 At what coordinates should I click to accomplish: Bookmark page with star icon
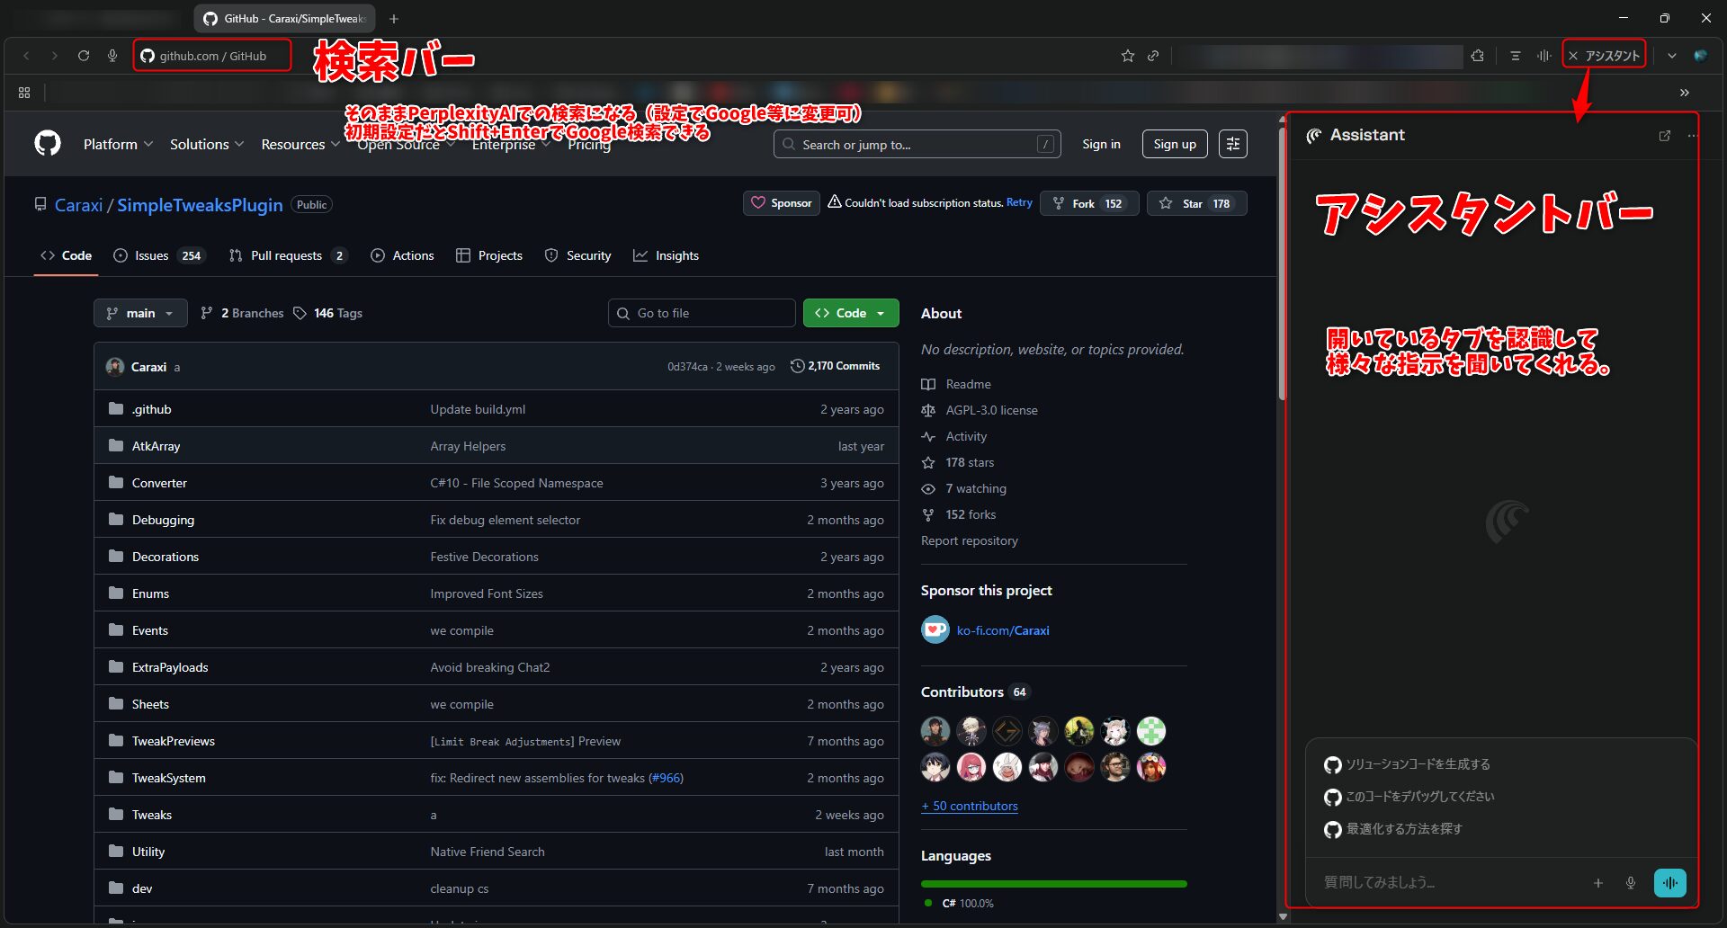1127,56
